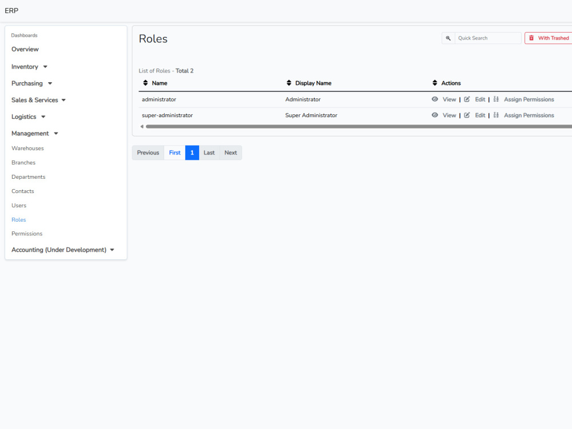Focus the Quick Search field
This screenshot has width=572, height=429.
[488, 38]
